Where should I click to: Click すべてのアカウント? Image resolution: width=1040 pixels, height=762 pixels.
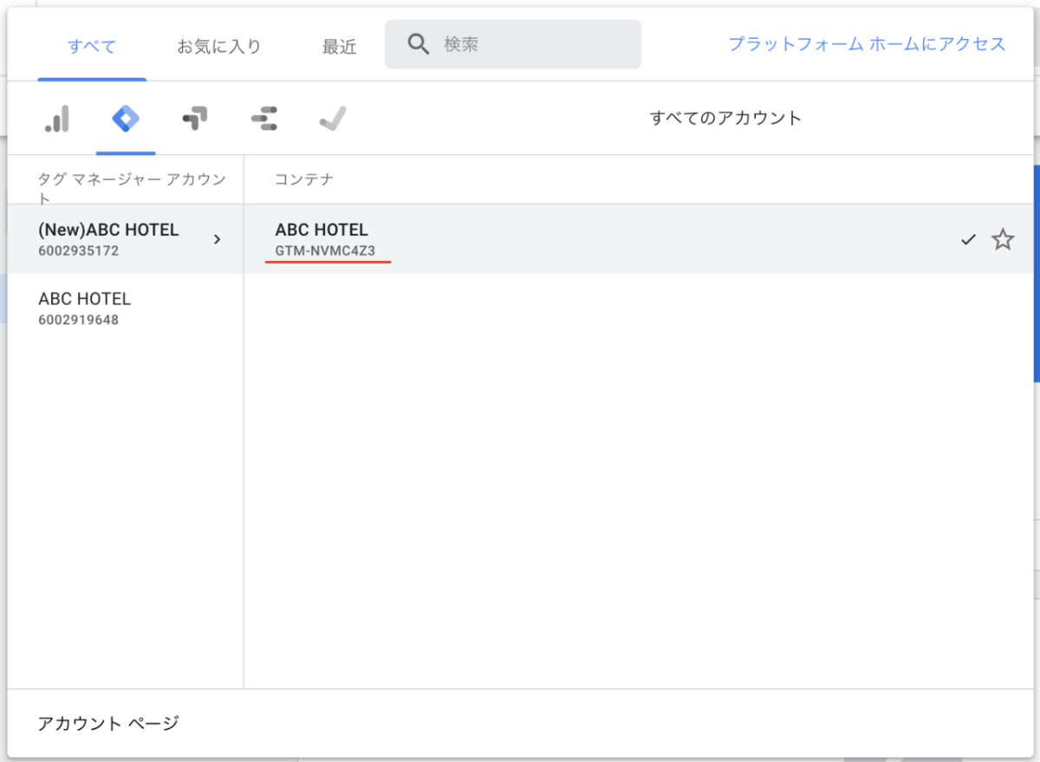725,119
